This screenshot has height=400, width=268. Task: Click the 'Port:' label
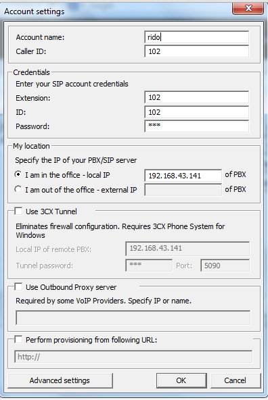pos(184,266)
